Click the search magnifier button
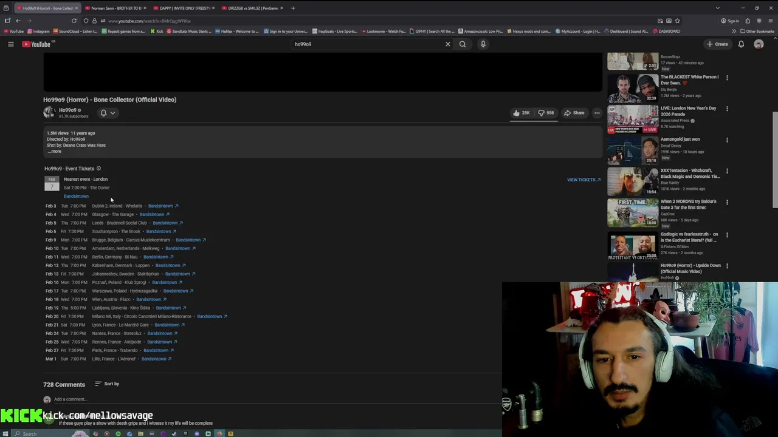 point(463,44)
